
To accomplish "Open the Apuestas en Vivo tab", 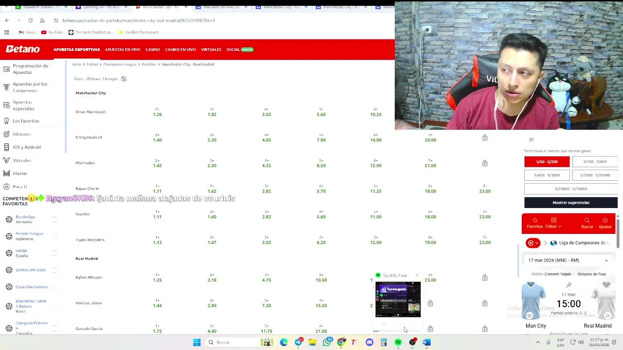I will pos(122,50).
